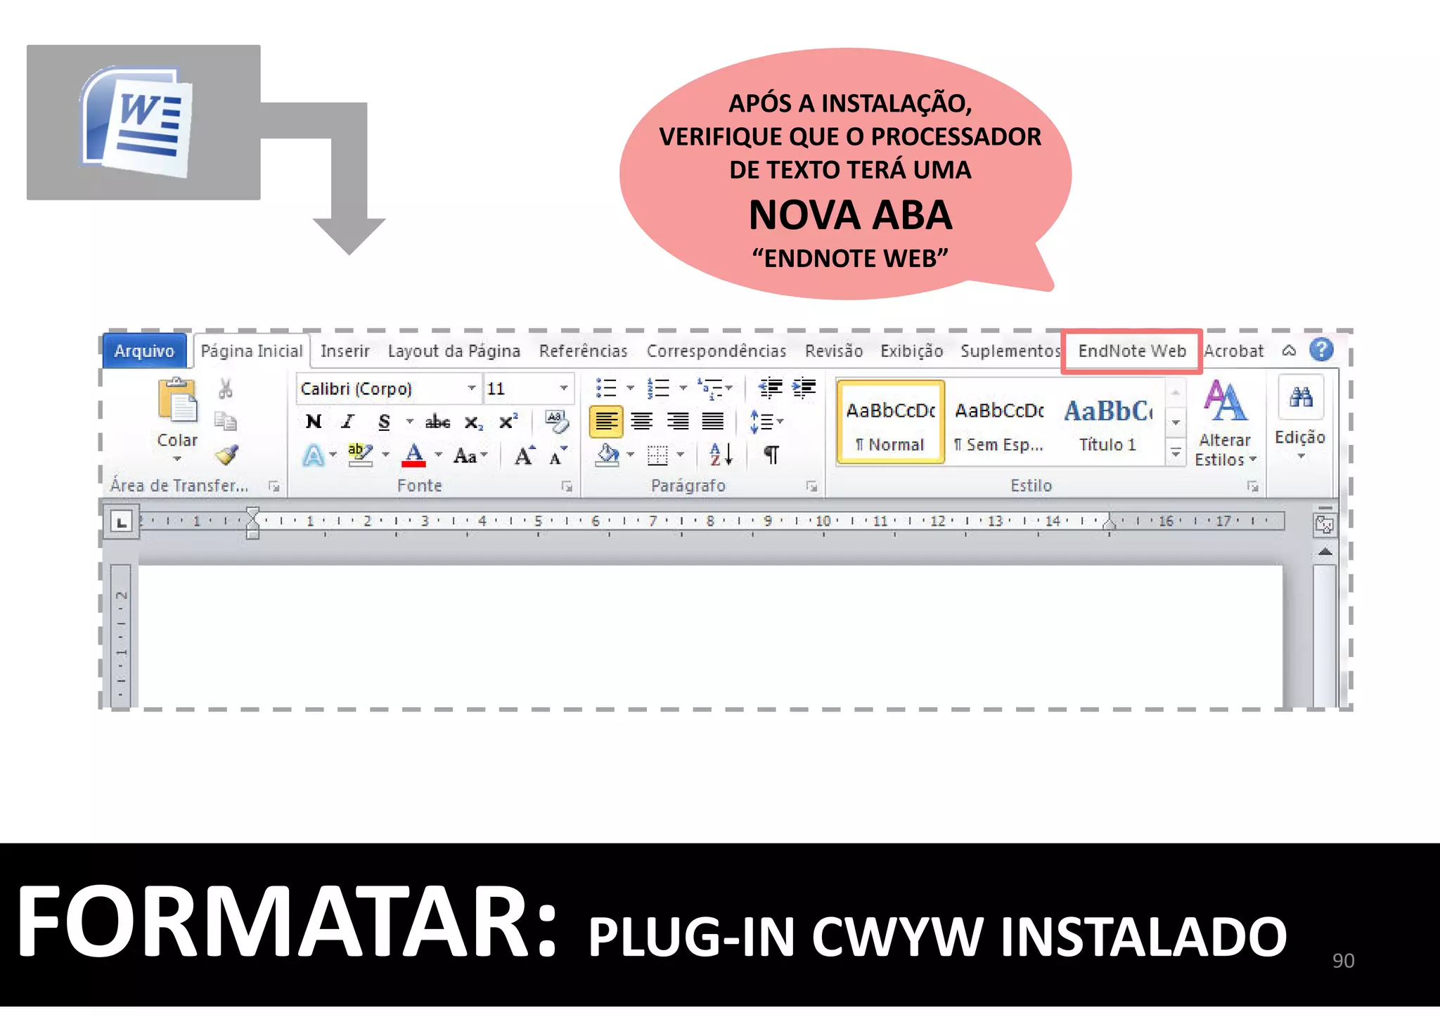Decrease paragraph indent
Image resolution: width=1440 pixels, height=1017 pixels.
point(771,388)
